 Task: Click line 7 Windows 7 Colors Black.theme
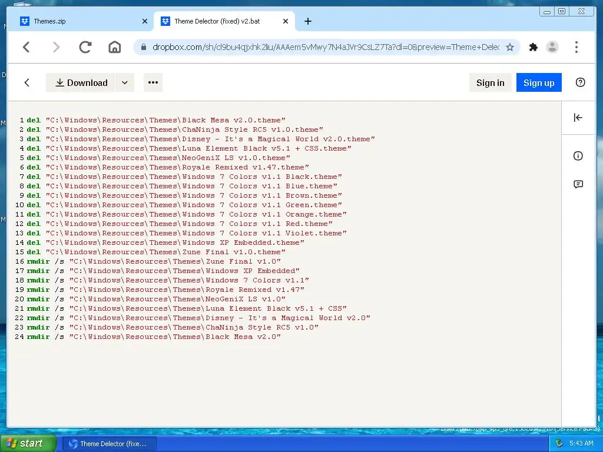coord(184,177)
